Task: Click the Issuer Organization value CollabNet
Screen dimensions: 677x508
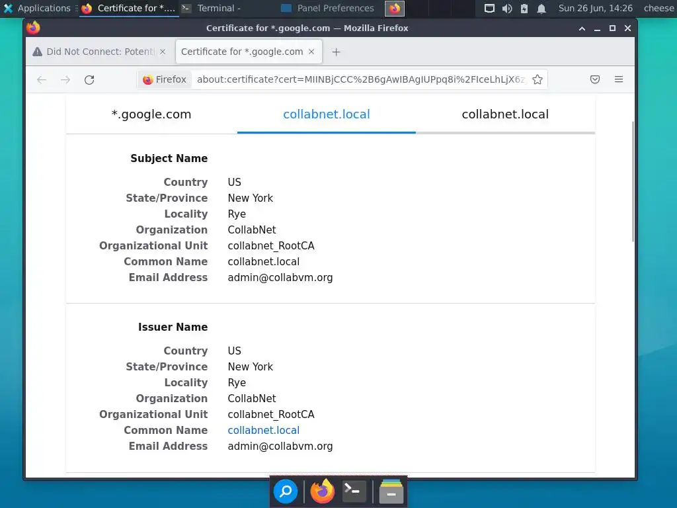Action: pyautogui.click(x=252, y=398)
